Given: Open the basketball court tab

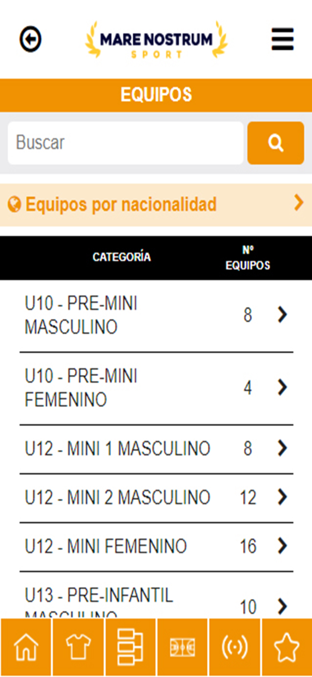Looking at the screenshot, I should point(183,647).
